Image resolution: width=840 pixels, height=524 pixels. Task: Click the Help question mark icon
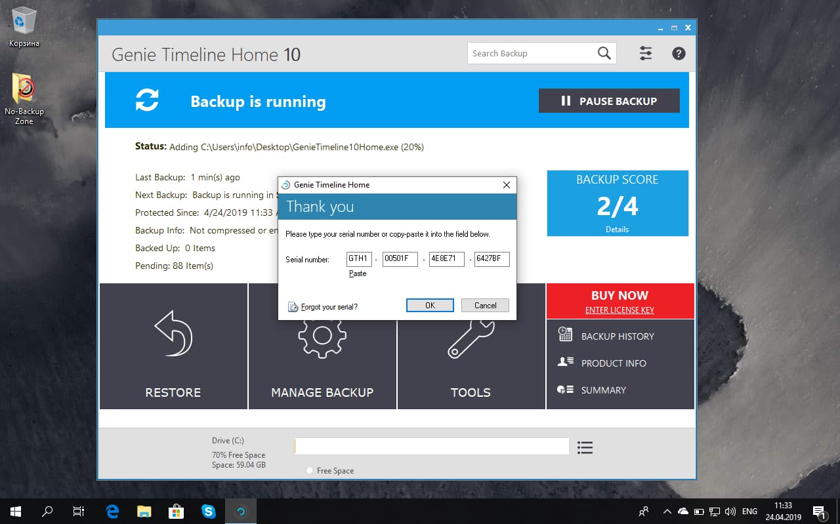click(x=679, y=53)
